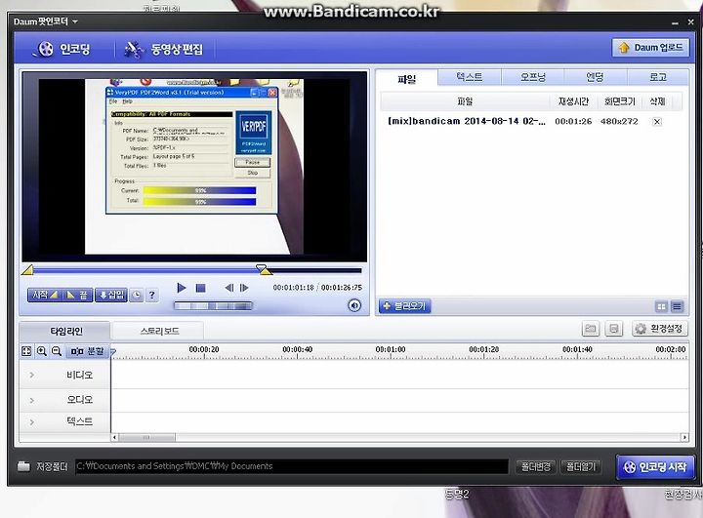Click the 폴더변경 button

pyautogui.click(x=536, y=466)
